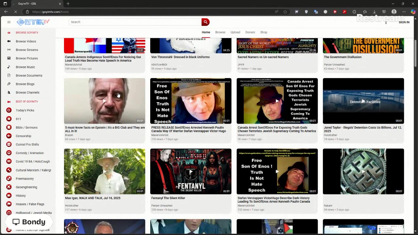Click the Hoaxes / False Flags icon
Image resolution: width=418 pixels, height=235 pixels.
[9, 204]
